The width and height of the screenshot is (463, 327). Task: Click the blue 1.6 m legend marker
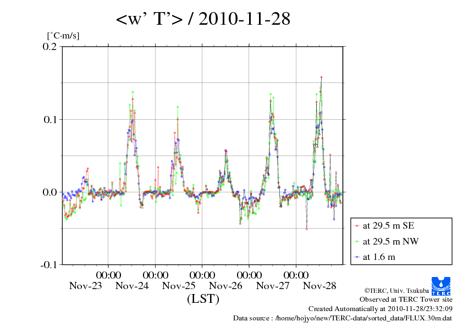pyautogui.click(x=357, y=257)
